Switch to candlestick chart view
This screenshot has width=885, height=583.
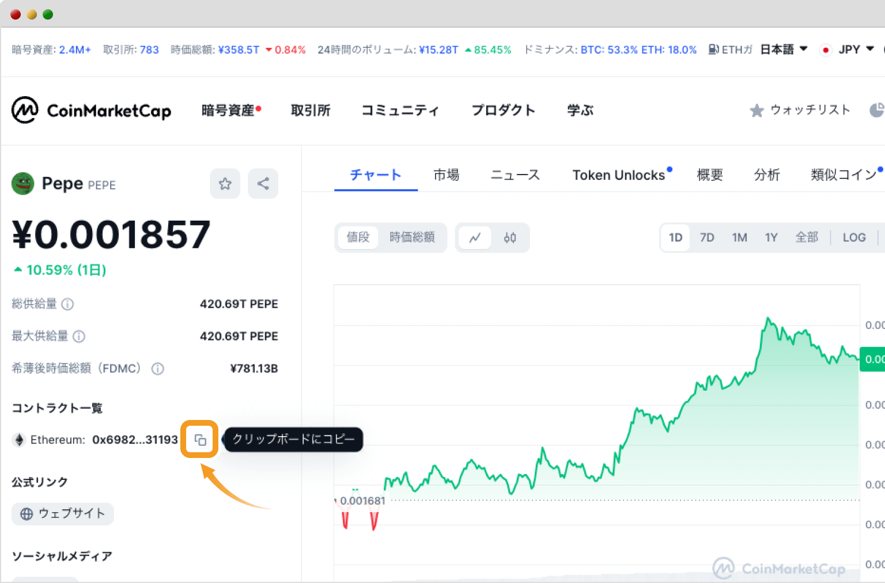tap(510, 237)
